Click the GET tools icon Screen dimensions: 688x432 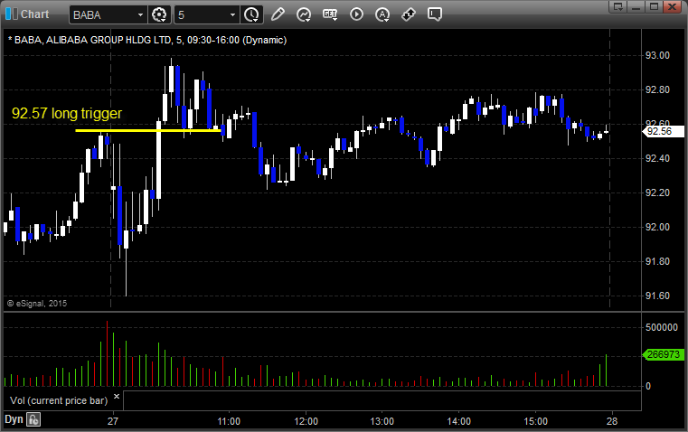[330, 14]
